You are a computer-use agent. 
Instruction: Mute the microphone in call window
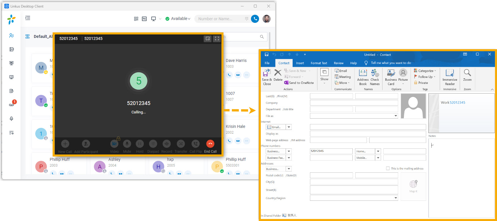pyautogui.click(x=127, y=144)
